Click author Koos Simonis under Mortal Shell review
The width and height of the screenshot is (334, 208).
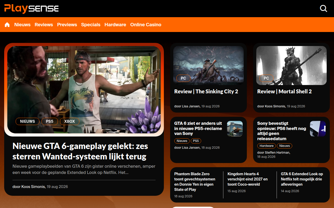271,106
